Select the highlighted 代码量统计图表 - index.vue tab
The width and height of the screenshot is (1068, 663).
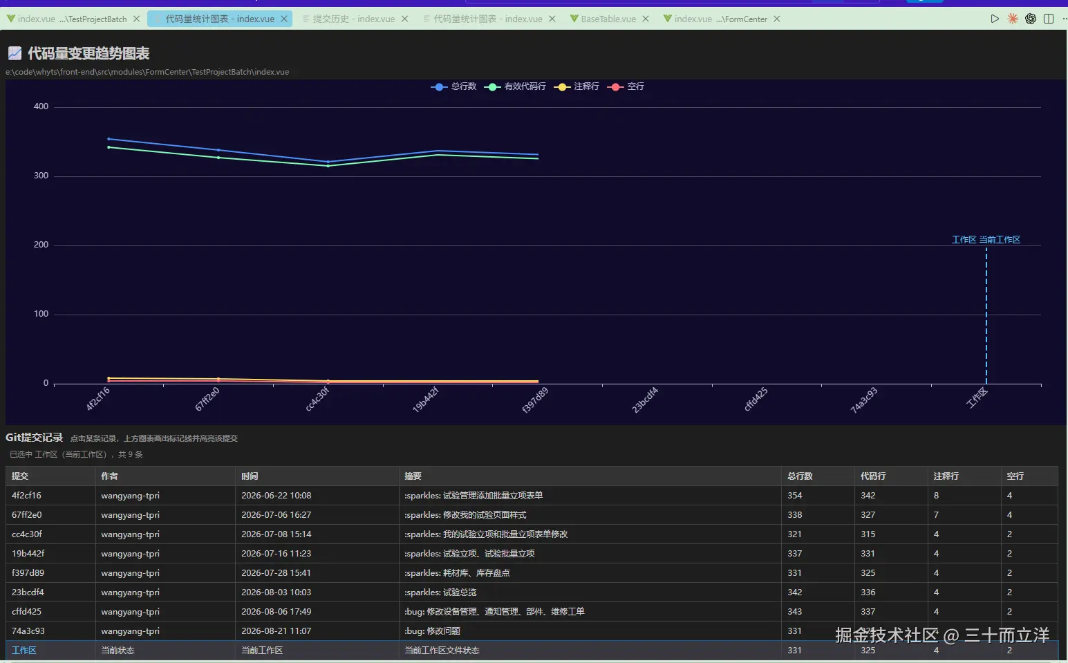[220, 19]
